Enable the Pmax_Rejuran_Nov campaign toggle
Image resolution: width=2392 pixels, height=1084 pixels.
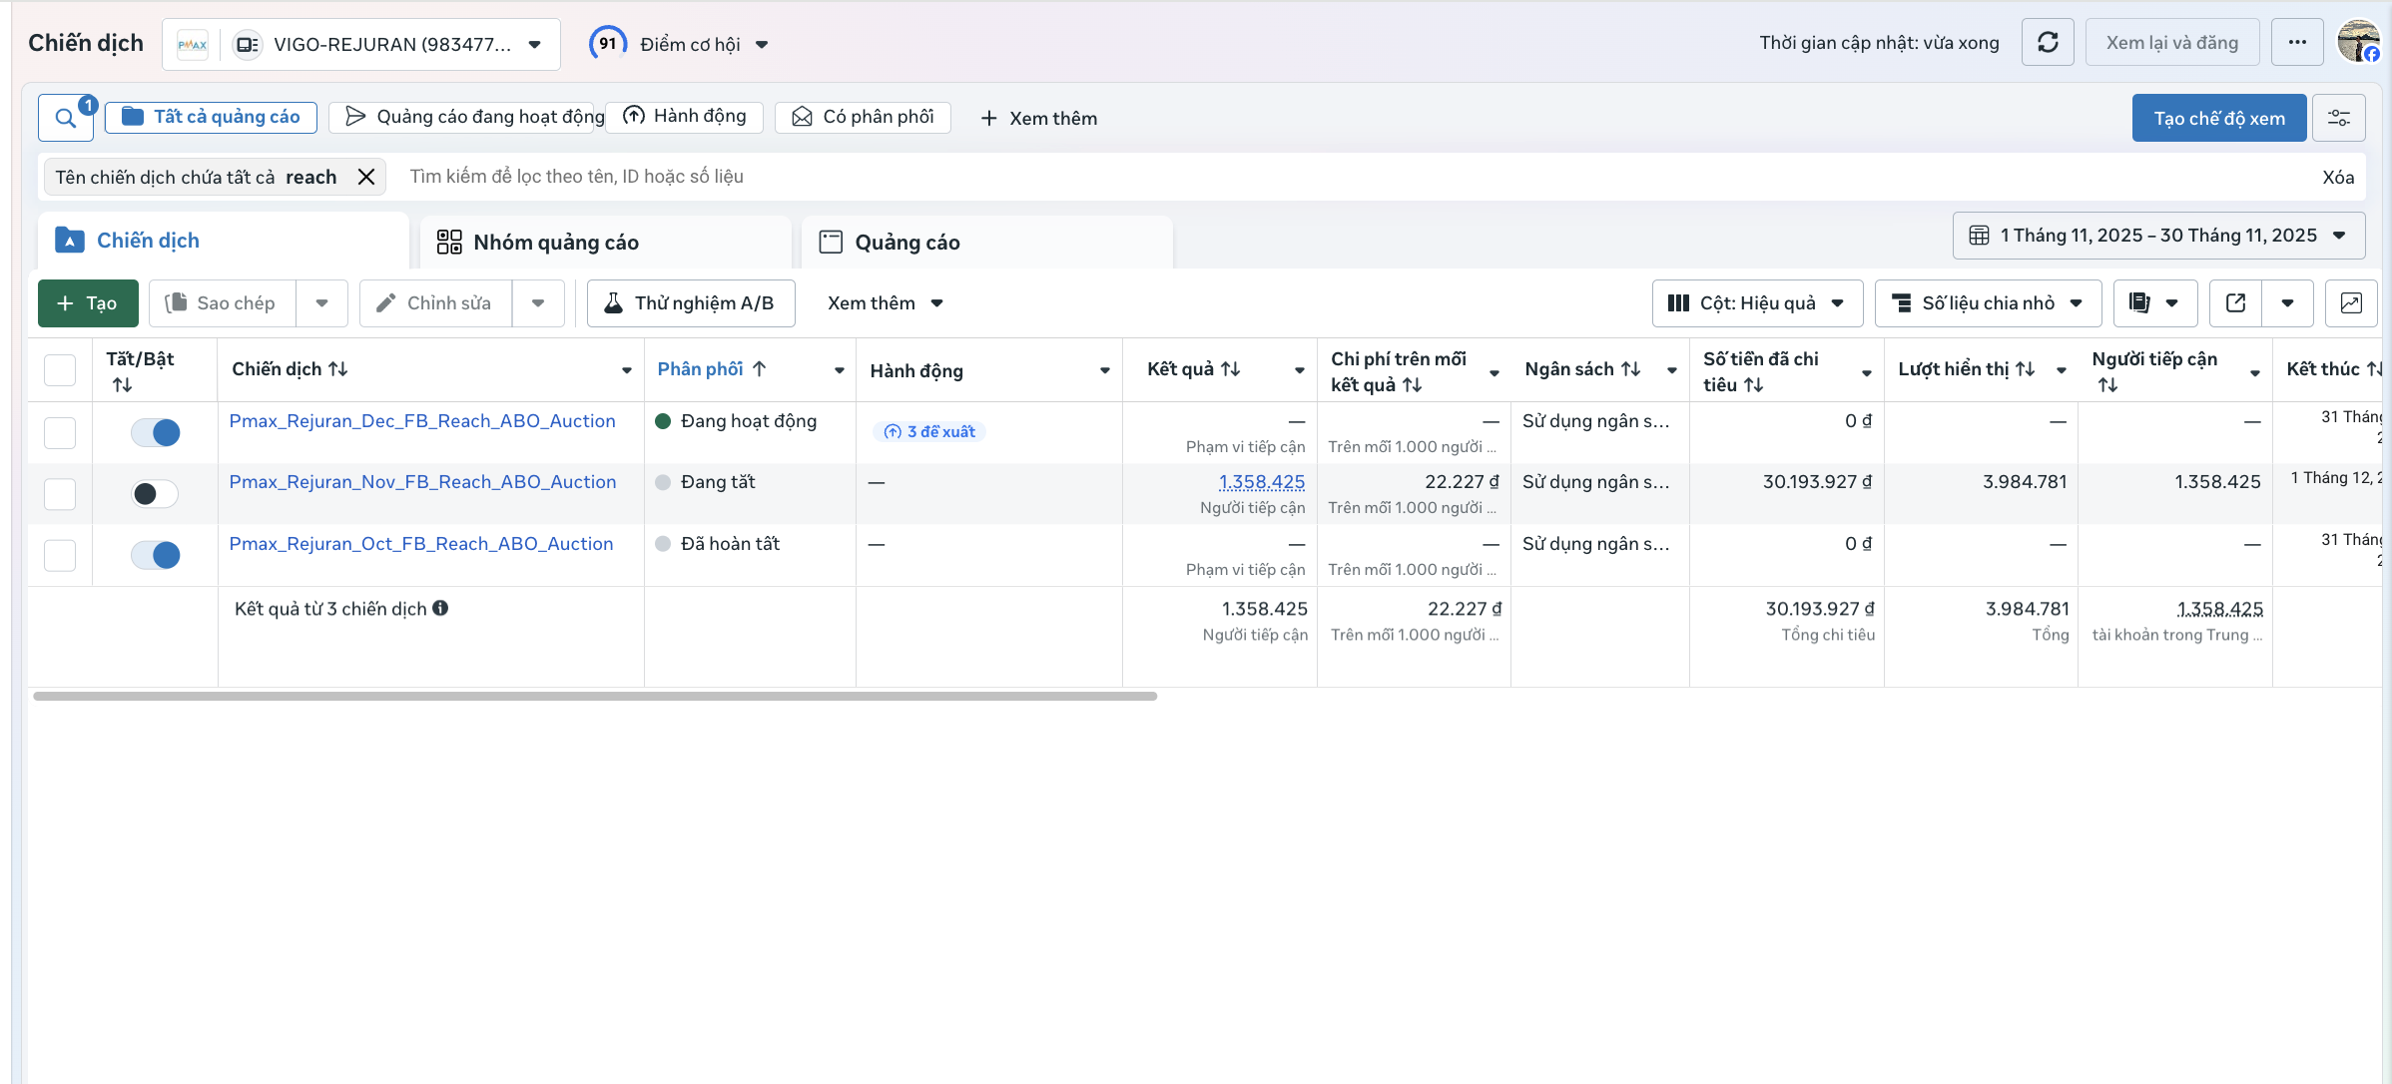156,494
